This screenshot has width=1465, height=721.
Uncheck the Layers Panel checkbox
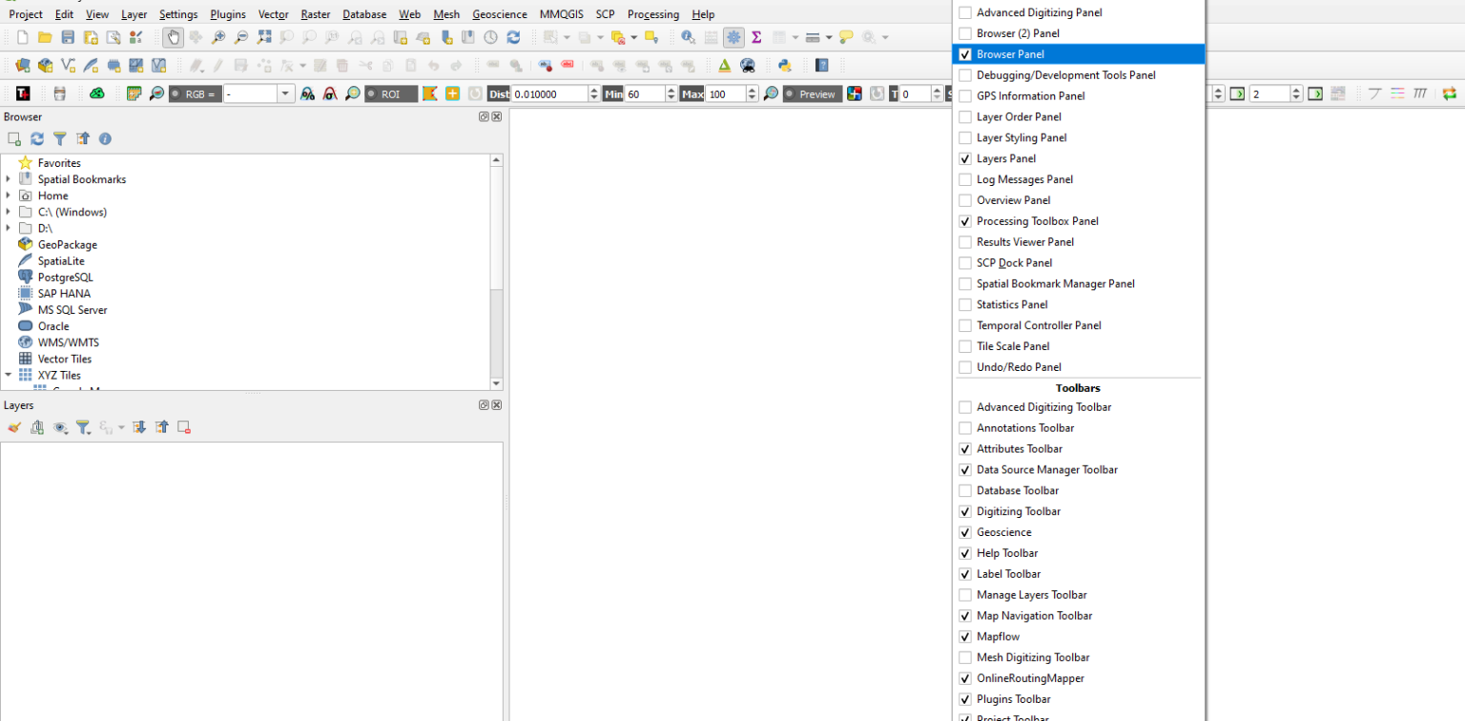pos(965,159)
